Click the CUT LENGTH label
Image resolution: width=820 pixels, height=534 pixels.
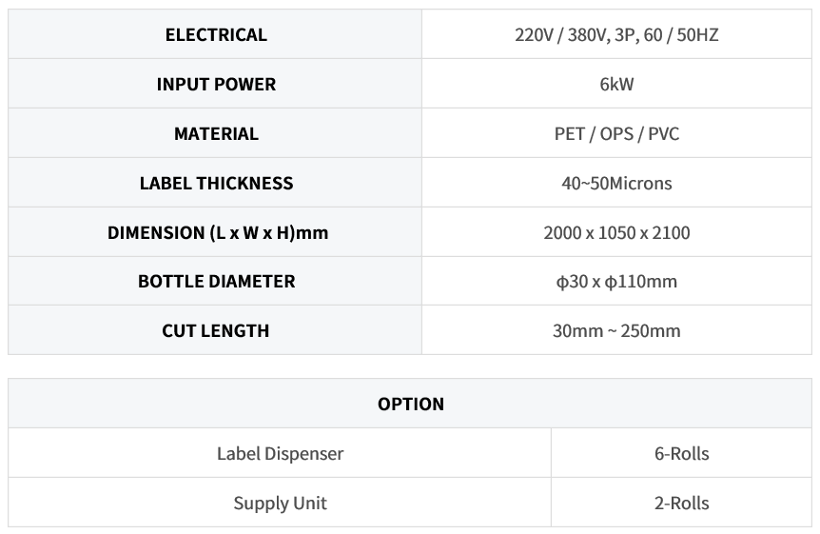(x=215, y=330)
